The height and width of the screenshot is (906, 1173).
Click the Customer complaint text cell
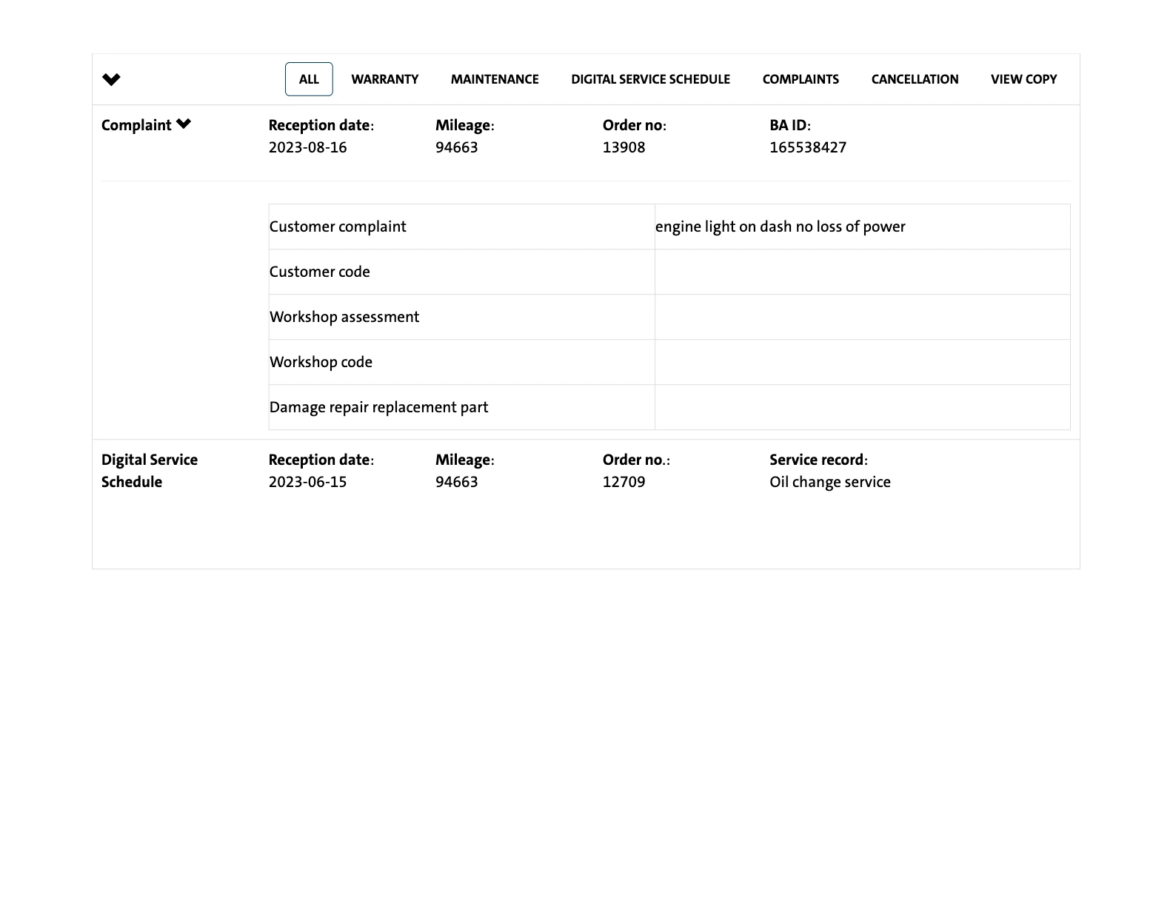pos(780,226)
